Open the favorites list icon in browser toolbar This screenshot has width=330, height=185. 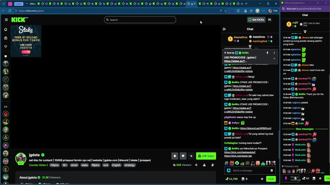pos(251,11)
